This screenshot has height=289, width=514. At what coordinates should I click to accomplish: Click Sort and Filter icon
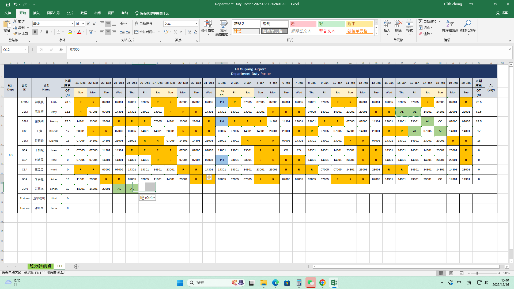[x=450, y=24]
